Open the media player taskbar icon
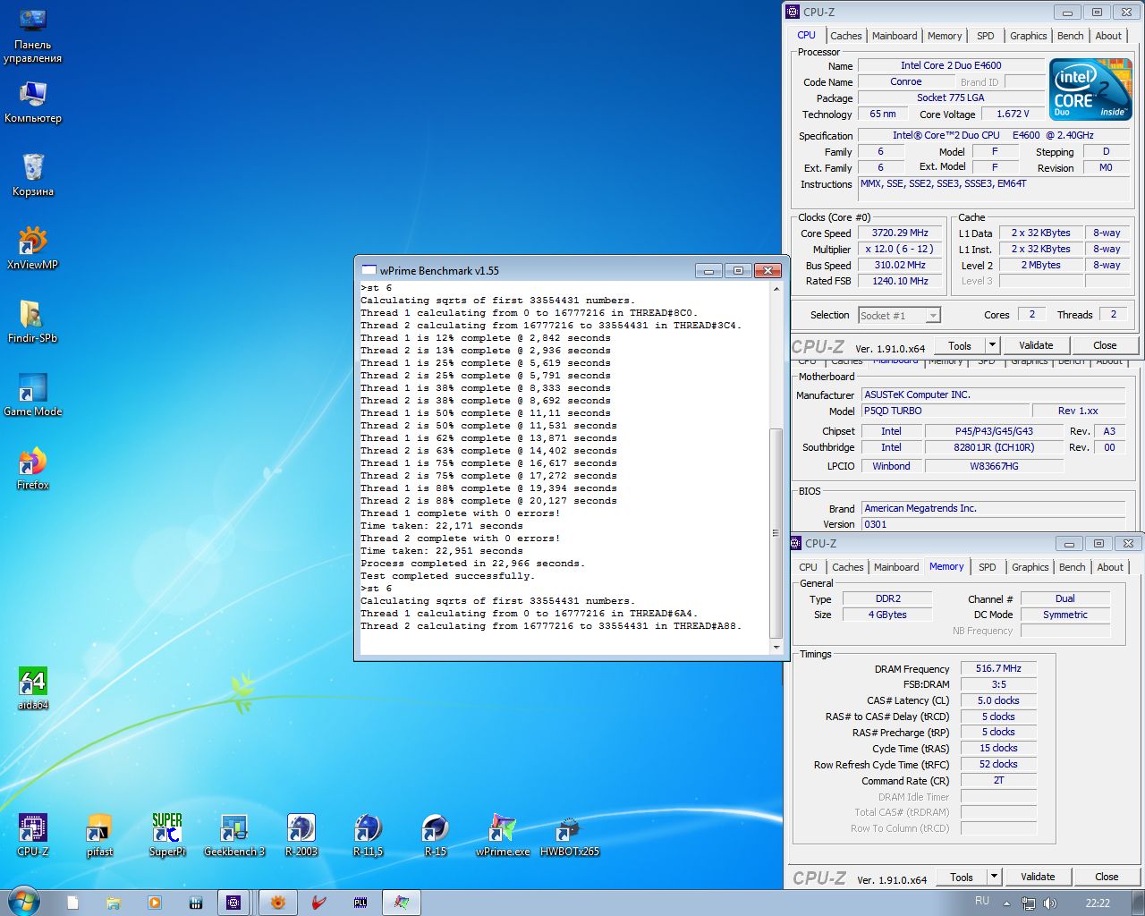 pyautogui.click(x=154, y=903)
